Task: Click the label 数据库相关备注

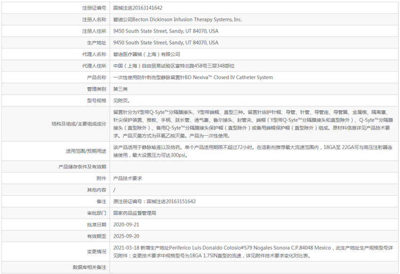Action: [89, 267]
